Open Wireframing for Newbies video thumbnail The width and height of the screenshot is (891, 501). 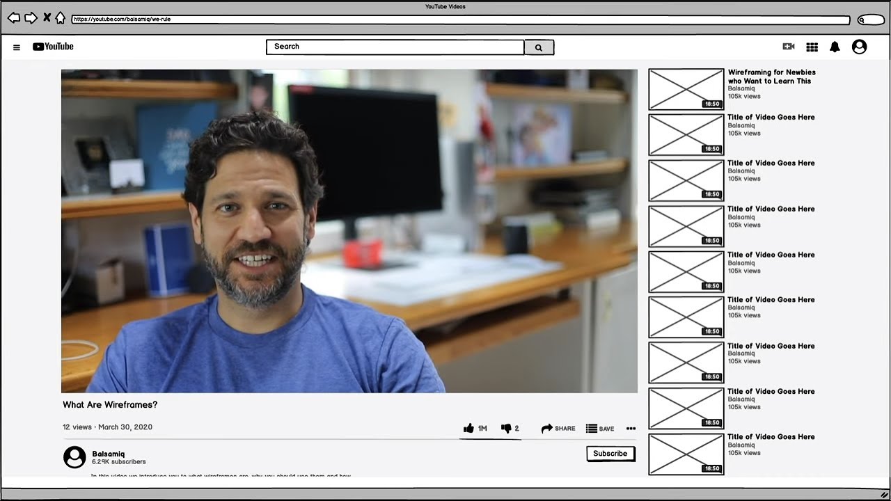[686, 89]
